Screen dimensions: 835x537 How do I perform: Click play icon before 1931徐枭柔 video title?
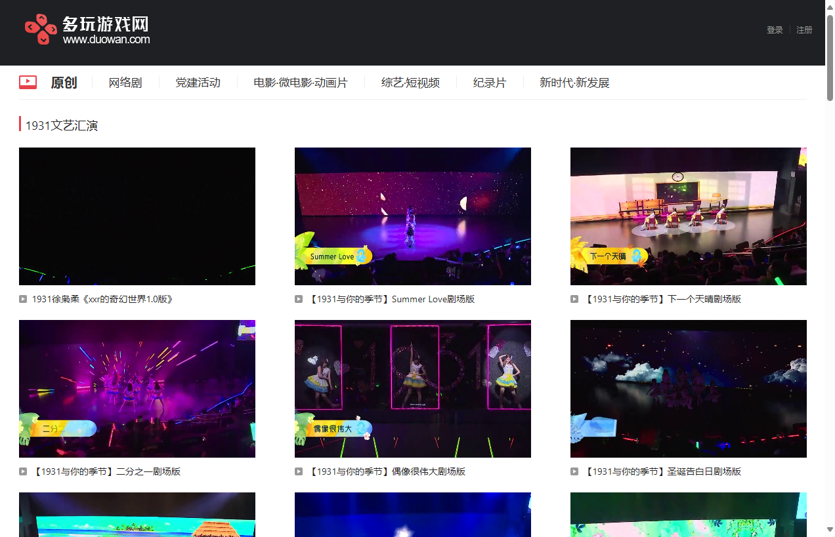click(x=23, y=299)
